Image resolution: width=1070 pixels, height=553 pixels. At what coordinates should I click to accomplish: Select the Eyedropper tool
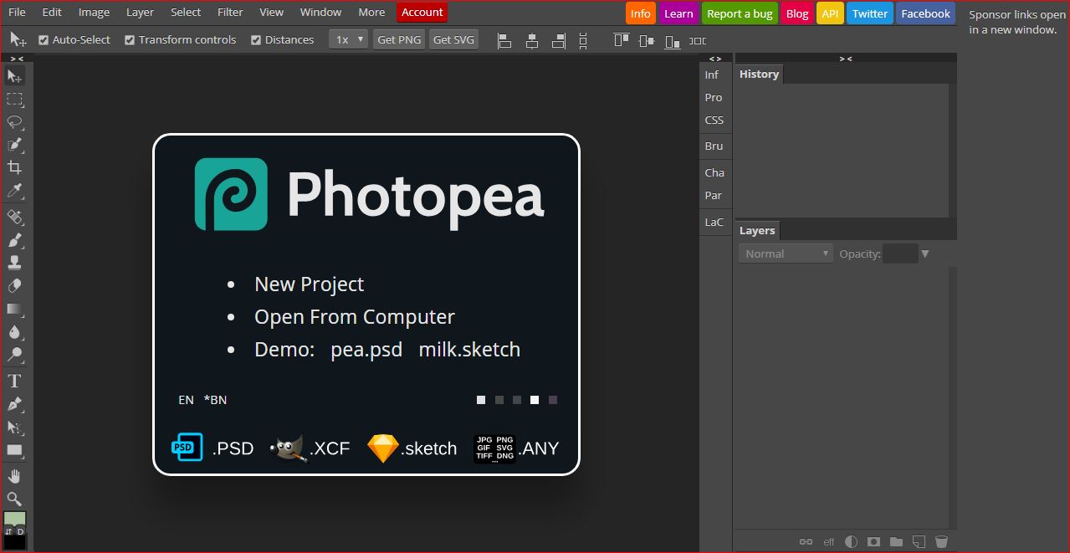pos(14,191)
